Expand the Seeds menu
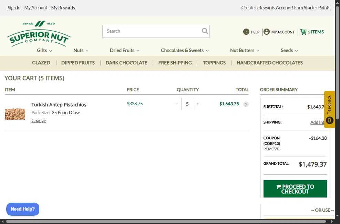 coord(289,51)
